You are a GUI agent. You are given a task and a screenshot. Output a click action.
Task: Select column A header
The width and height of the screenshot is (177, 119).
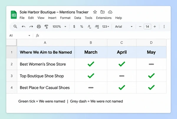[x=46, y=43]
